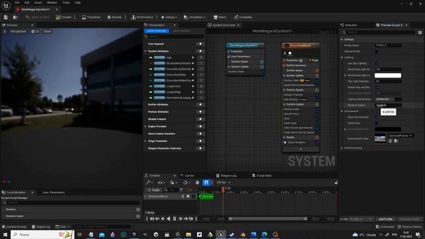Expand the Stage Transients section
425x239 pixels.
(x=145, y=141)
